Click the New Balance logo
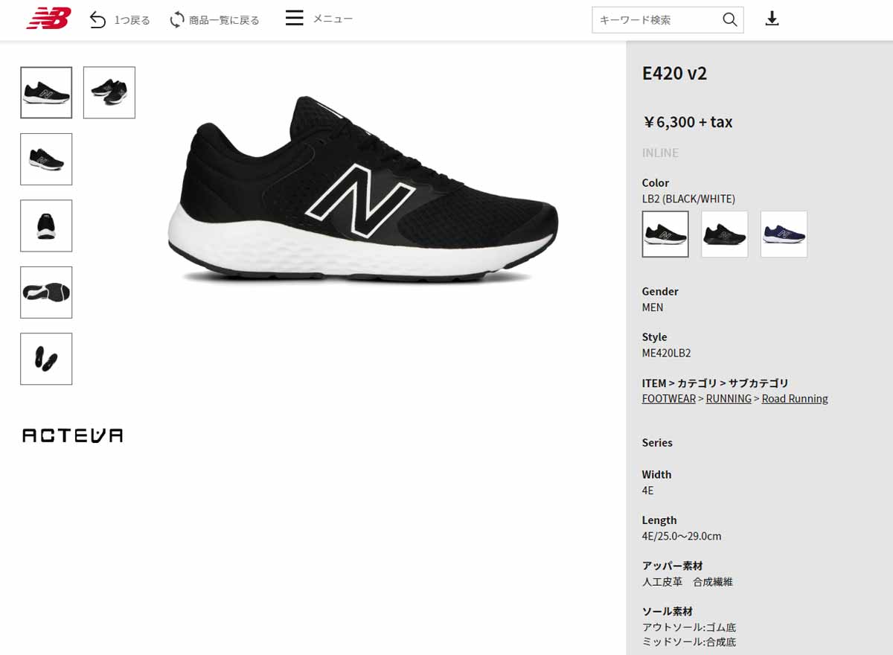The image size is (893, 655). pos(49,19)
